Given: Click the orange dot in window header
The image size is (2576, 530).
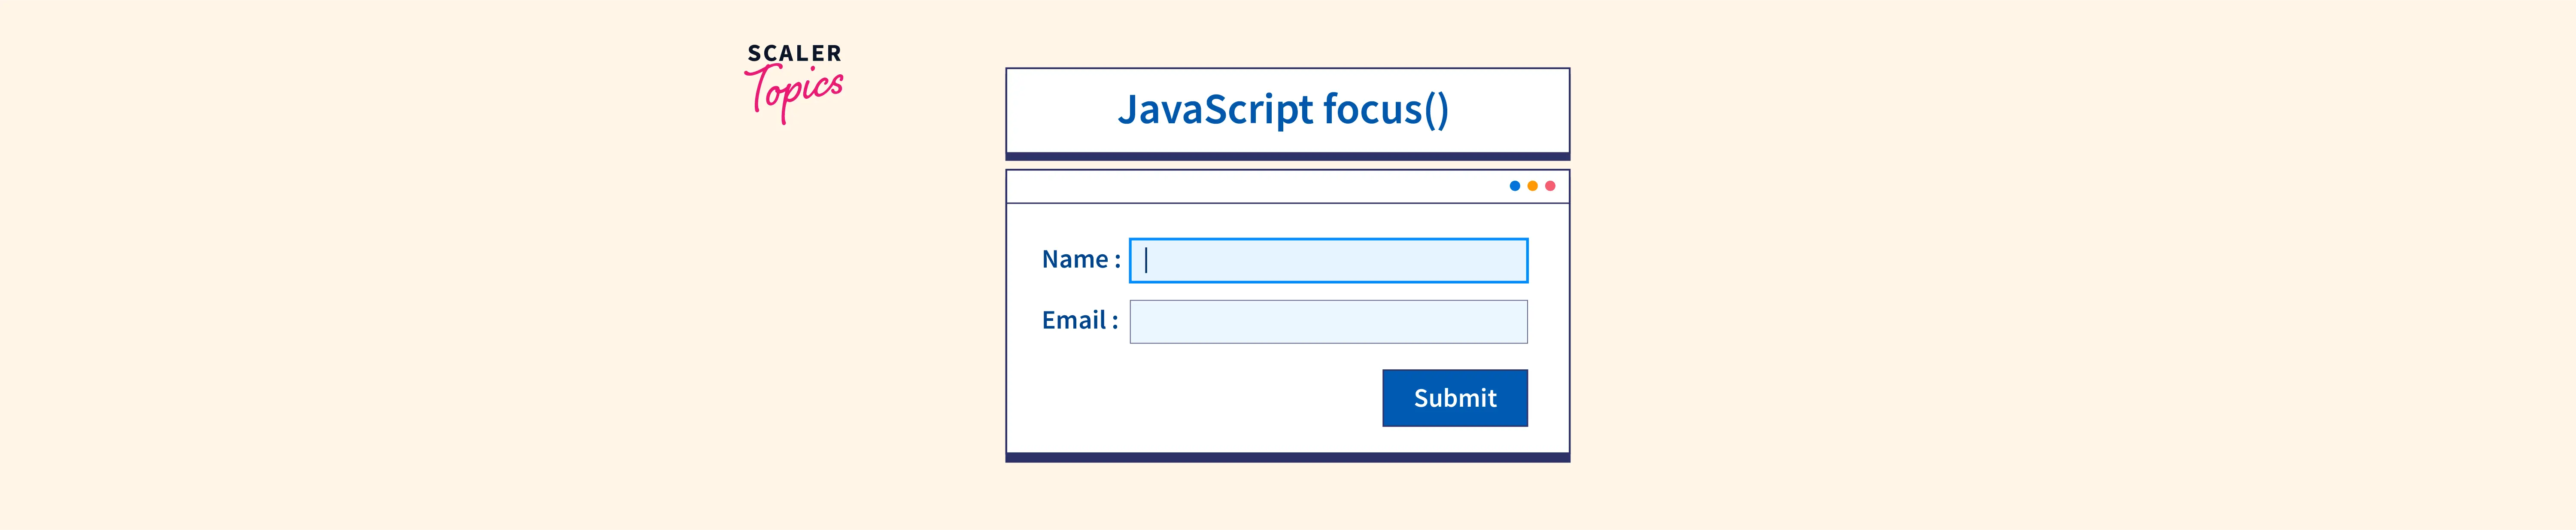Looking at the screenshot, I should coord(1532,186).
